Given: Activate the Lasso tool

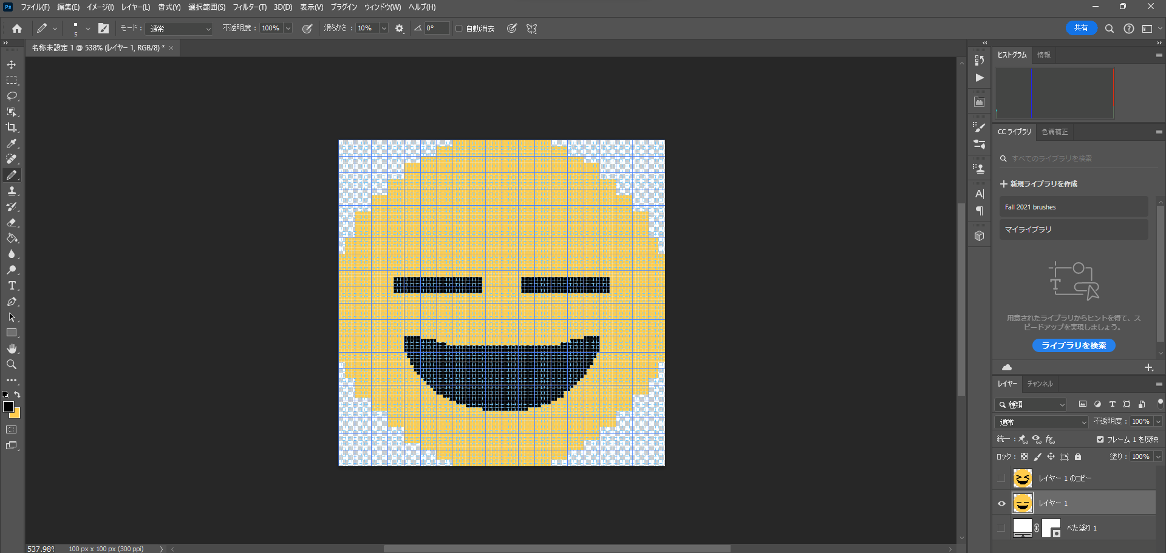Looking at the screenshot, I should click(12, 96).
